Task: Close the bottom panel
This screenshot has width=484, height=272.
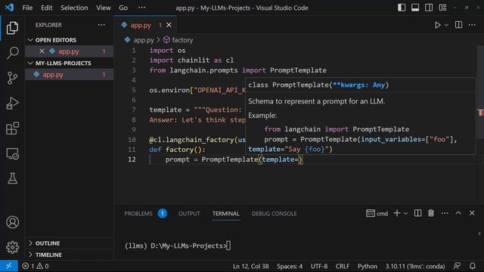Action: coord(472,213)
